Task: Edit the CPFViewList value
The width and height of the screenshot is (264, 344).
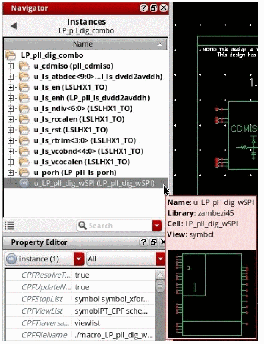Action: click(x=113, y=311)
